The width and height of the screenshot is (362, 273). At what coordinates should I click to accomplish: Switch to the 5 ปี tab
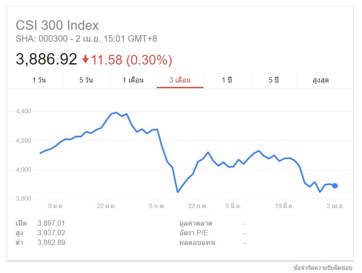click(273, 80)
